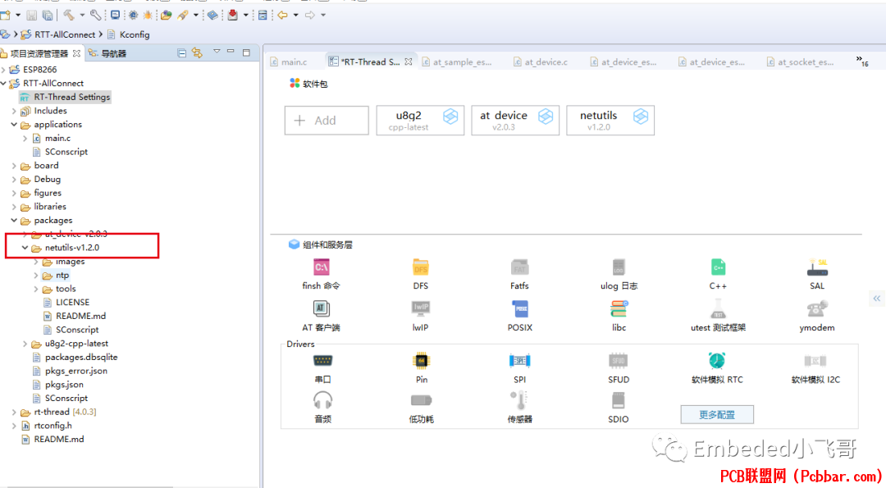Screen dimensions: 886x488
Task: Enable the greyed SFUD driver
Action: pos(619,360)
